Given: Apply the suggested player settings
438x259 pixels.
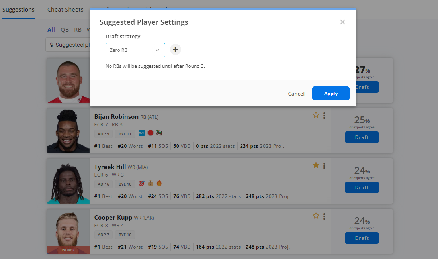Looking at the screenshot, I should (330, 93).
